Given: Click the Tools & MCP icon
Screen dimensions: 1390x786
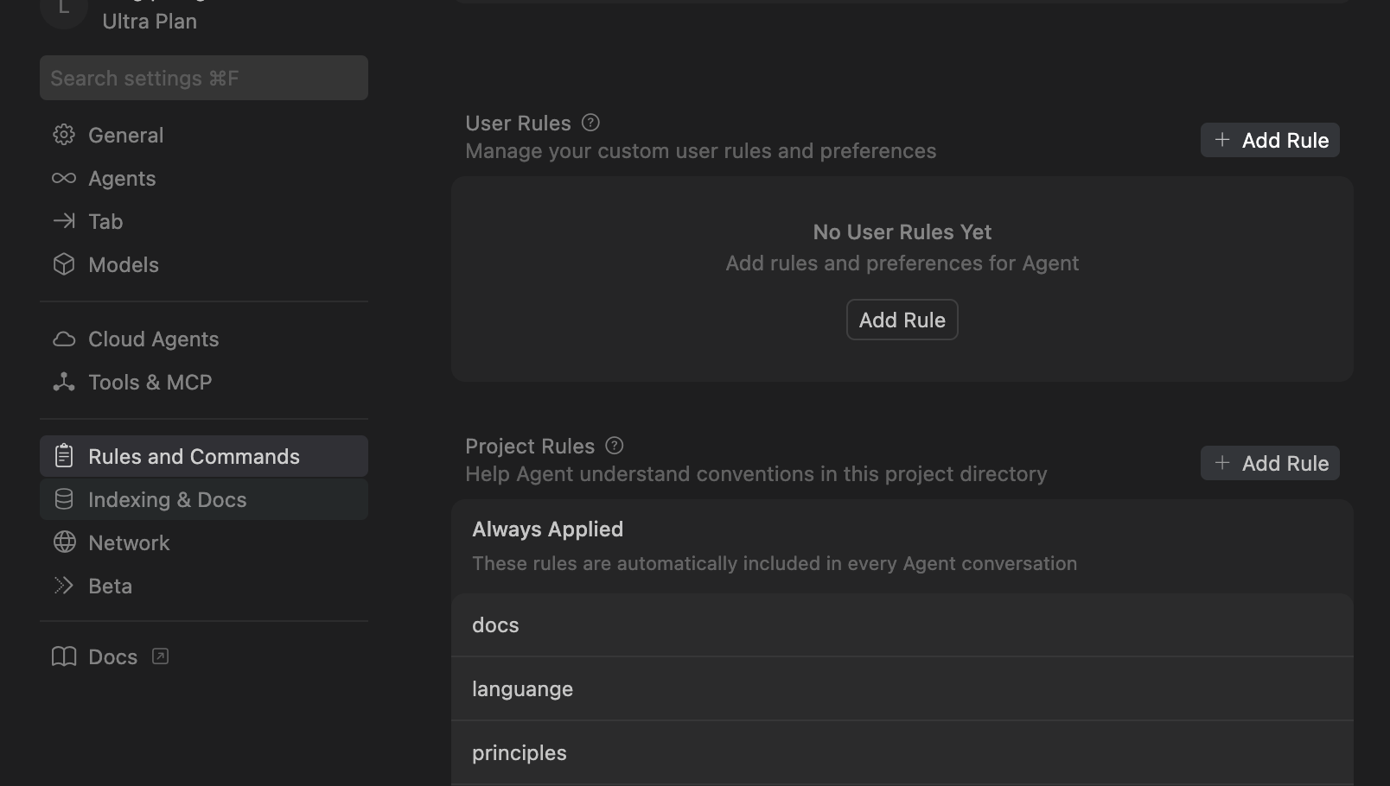Looking at the screenshot, I should click(64, 382).
